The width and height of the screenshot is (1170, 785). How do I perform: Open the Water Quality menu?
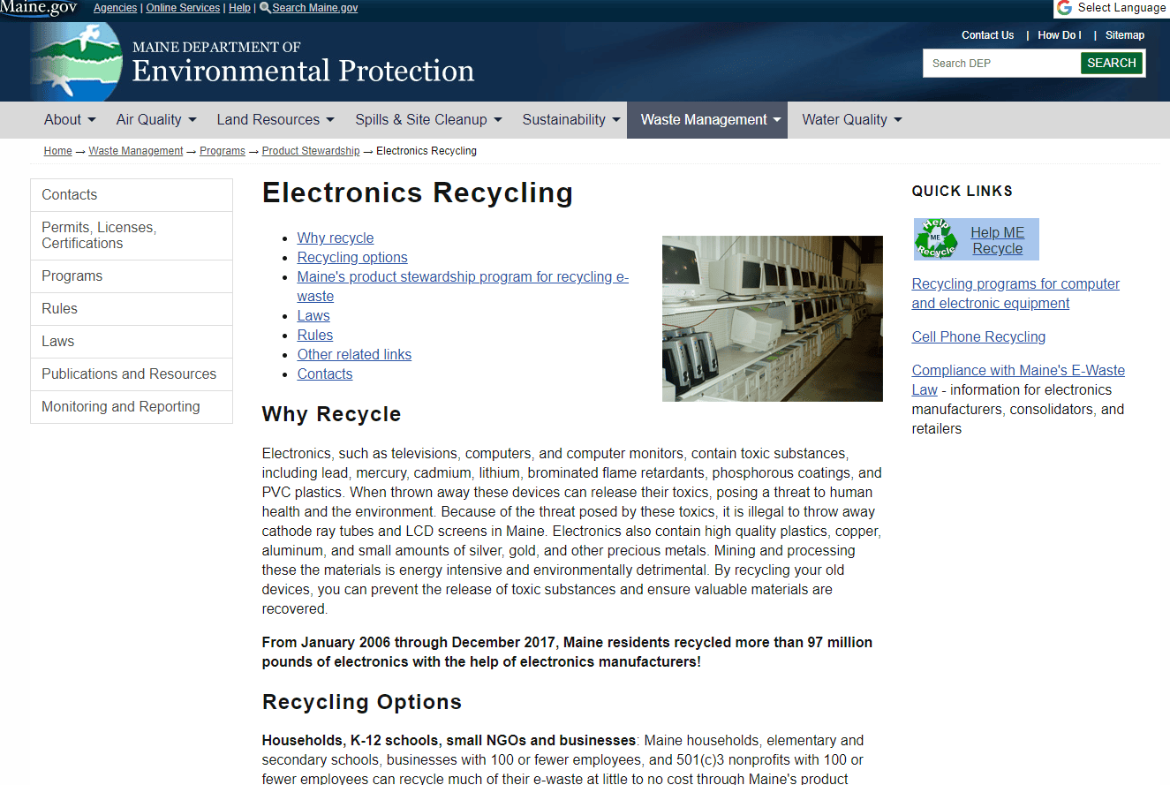(x=851, y=120)
